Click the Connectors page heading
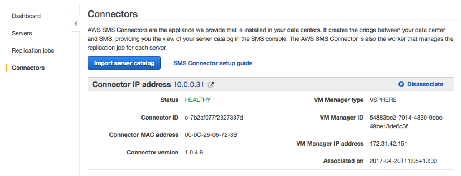Viewport: 461px width, 176px height. tap(113, 14)
